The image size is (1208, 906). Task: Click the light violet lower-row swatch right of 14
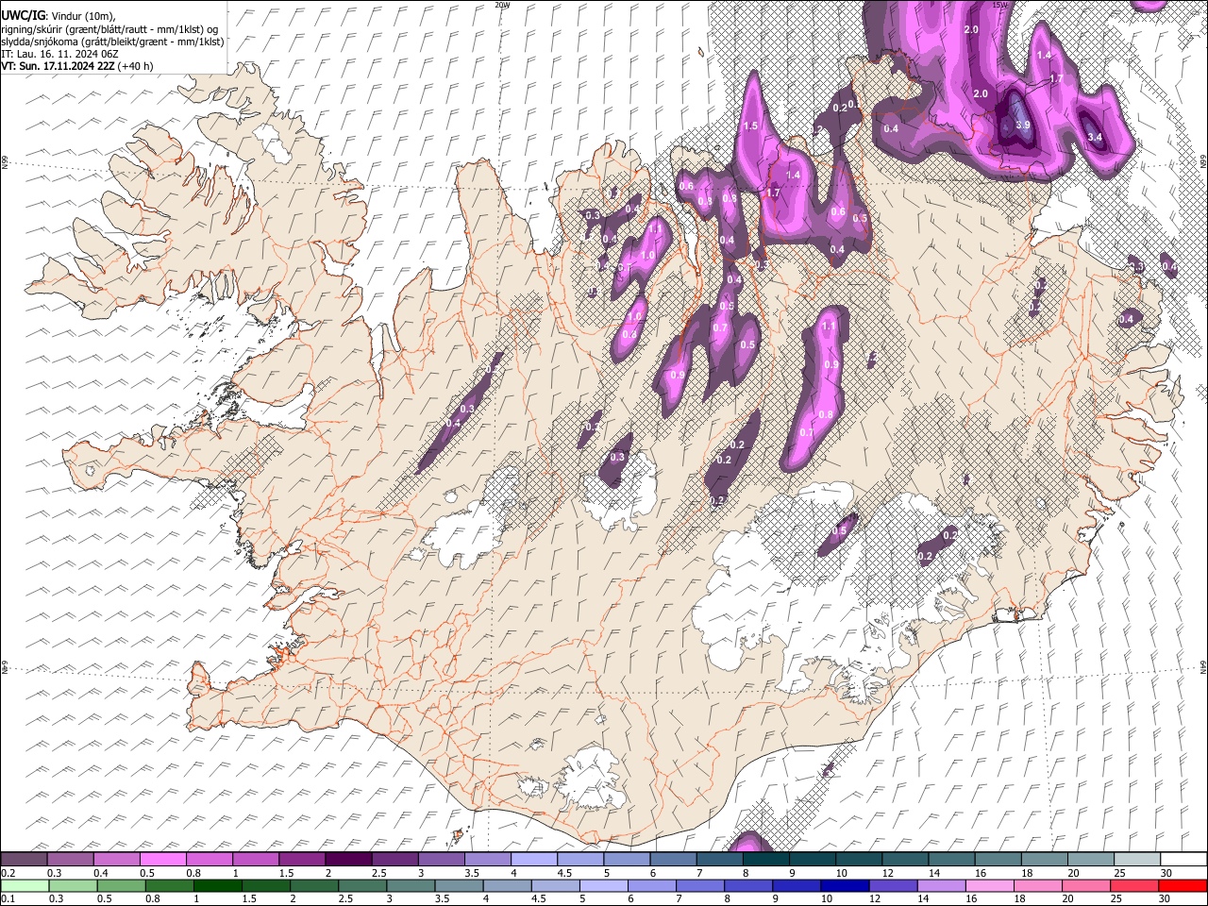pyautogui.click(x=941, y=886)
